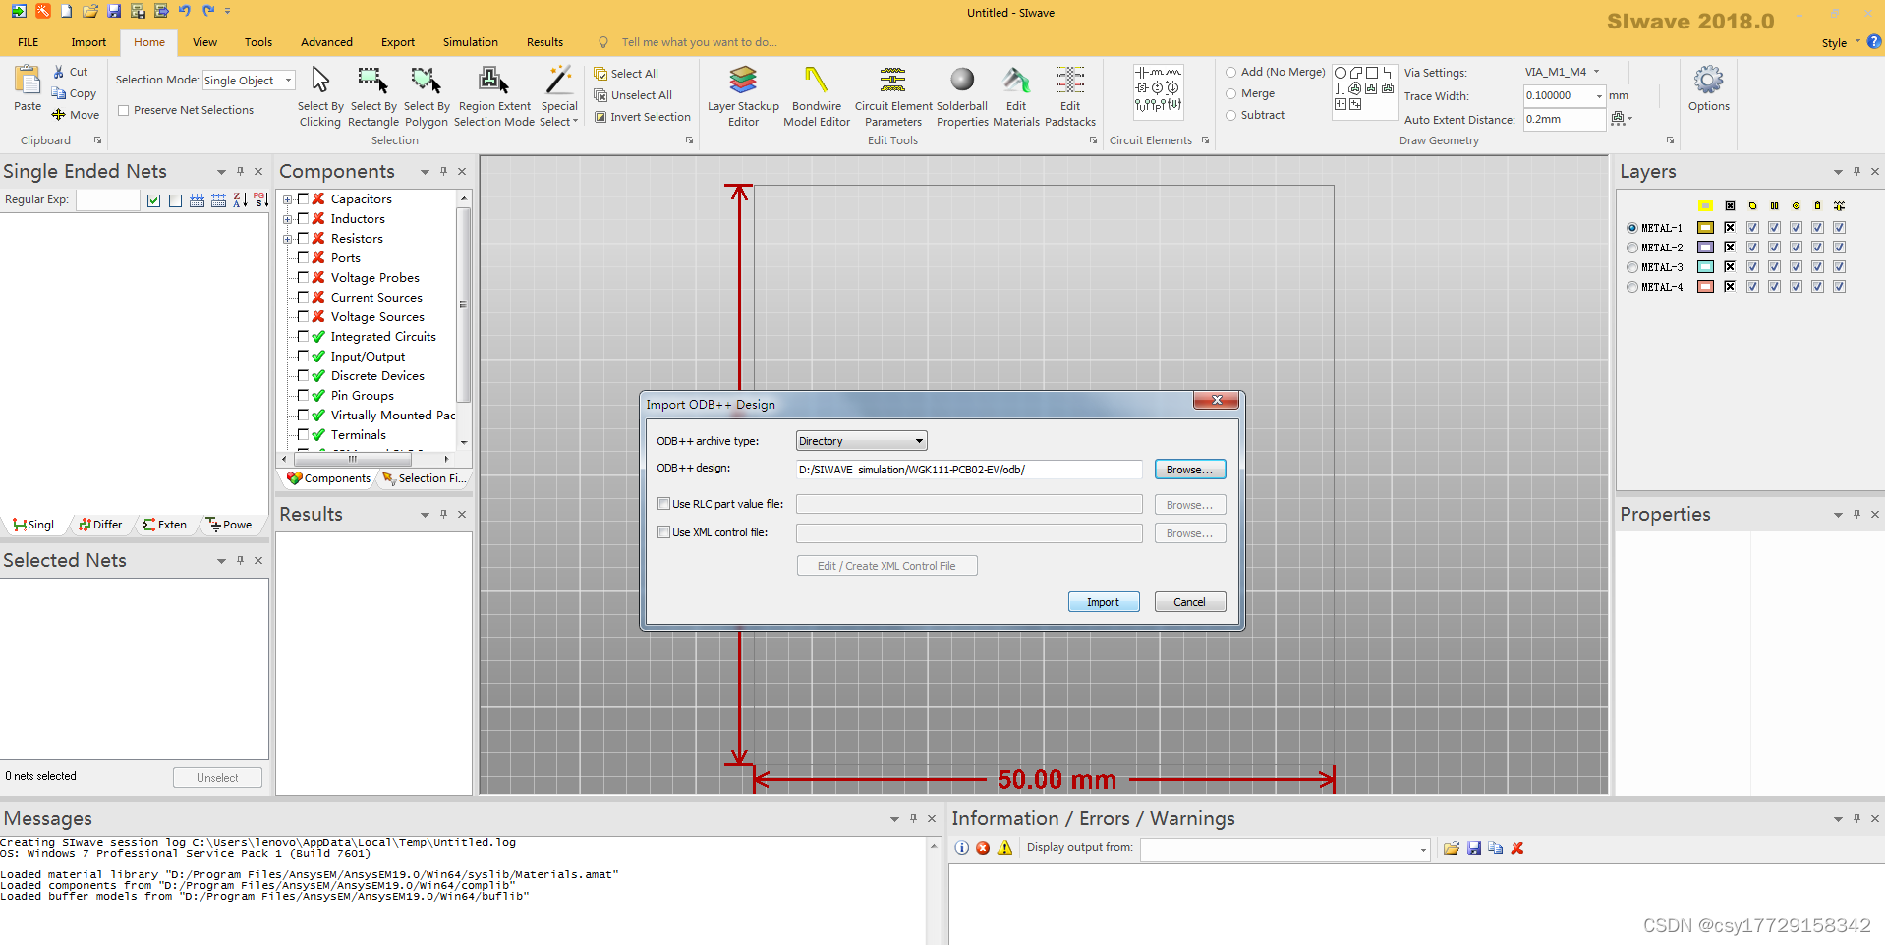
Task: Enable Preserve Net Selections checkbox
Action: coord(124,110)
